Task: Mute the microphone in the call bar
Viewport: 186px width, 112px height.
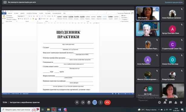Action: pyautogui.click(x=77, y=102)
